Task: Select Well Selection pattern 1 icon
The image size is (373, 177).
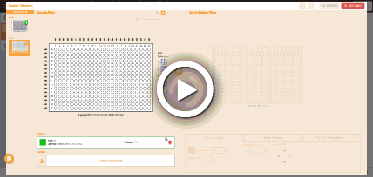Action: tap(164, 62)
